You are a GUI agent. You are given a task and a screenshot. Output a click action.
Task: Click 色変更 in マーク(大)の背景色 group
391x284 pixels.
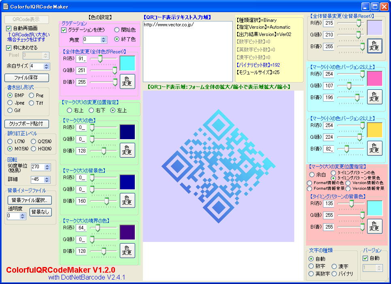pos(127,200)
